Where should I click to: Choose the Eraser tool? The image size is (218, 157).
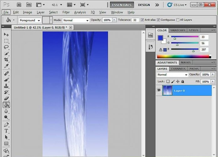[6, 99]
